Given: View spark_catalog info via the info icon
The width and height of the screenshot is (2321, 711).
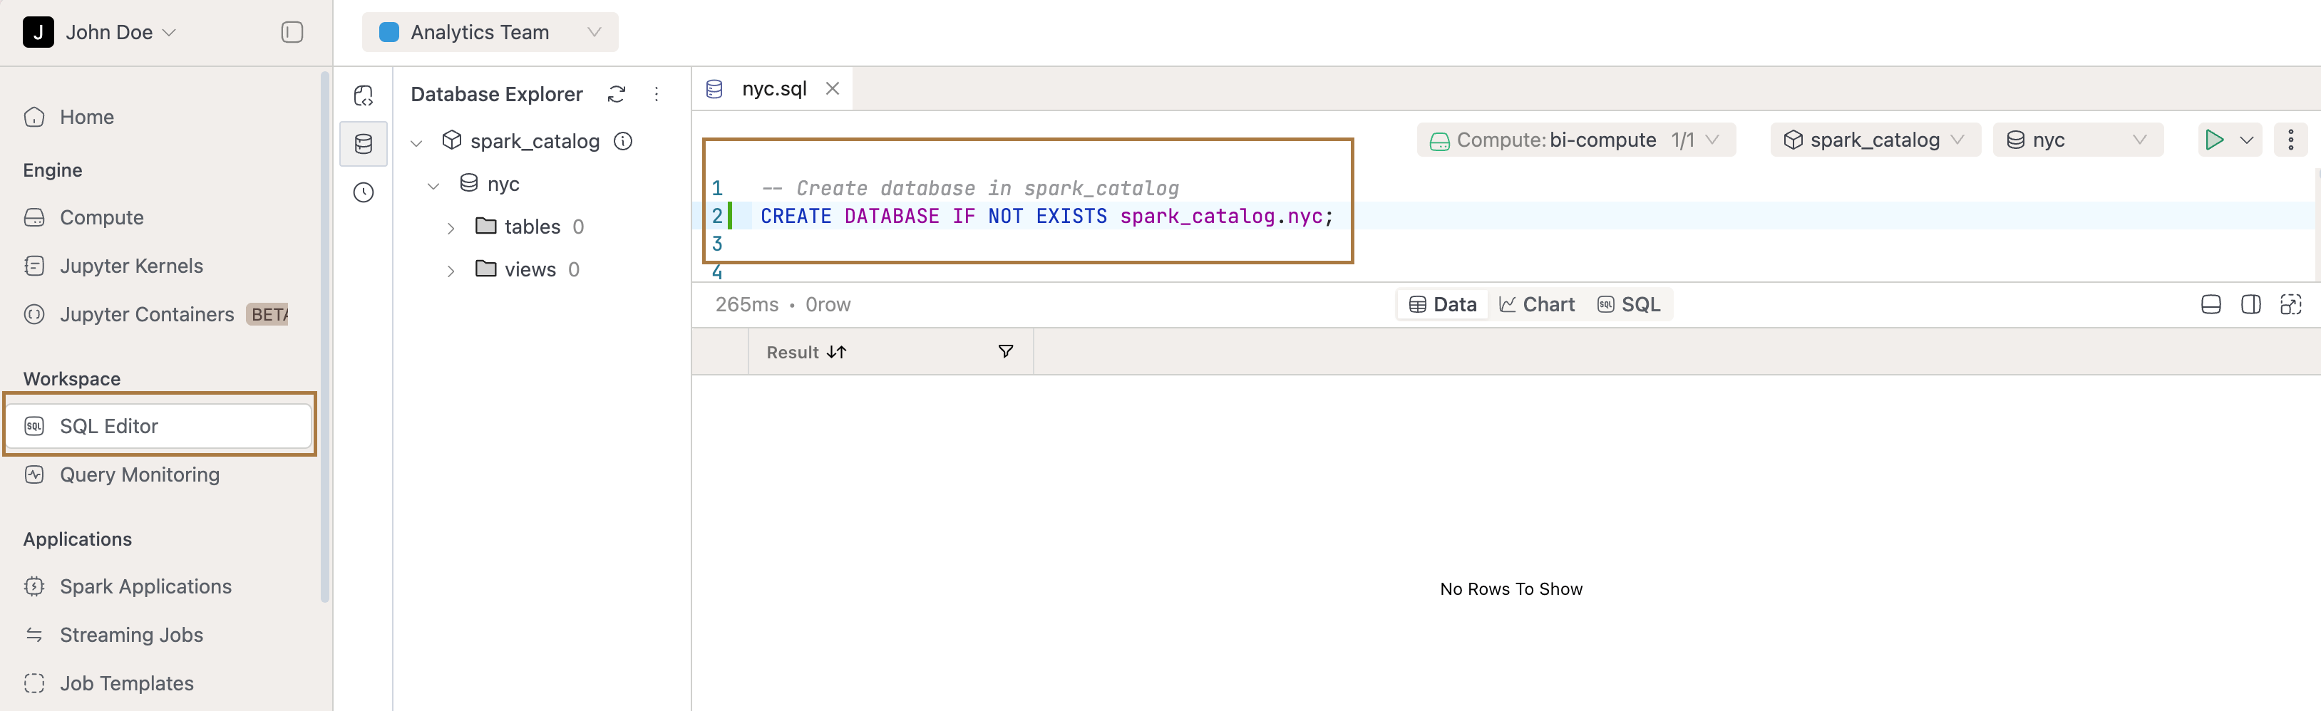Looking at the screenshot, I should 624,141.
